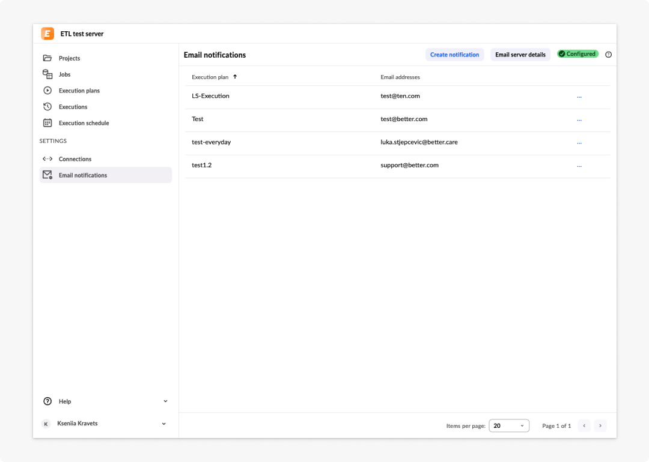Click the ETL test server title
The image size is (649, 462).
pyautogui.click(x=82, y=34)
